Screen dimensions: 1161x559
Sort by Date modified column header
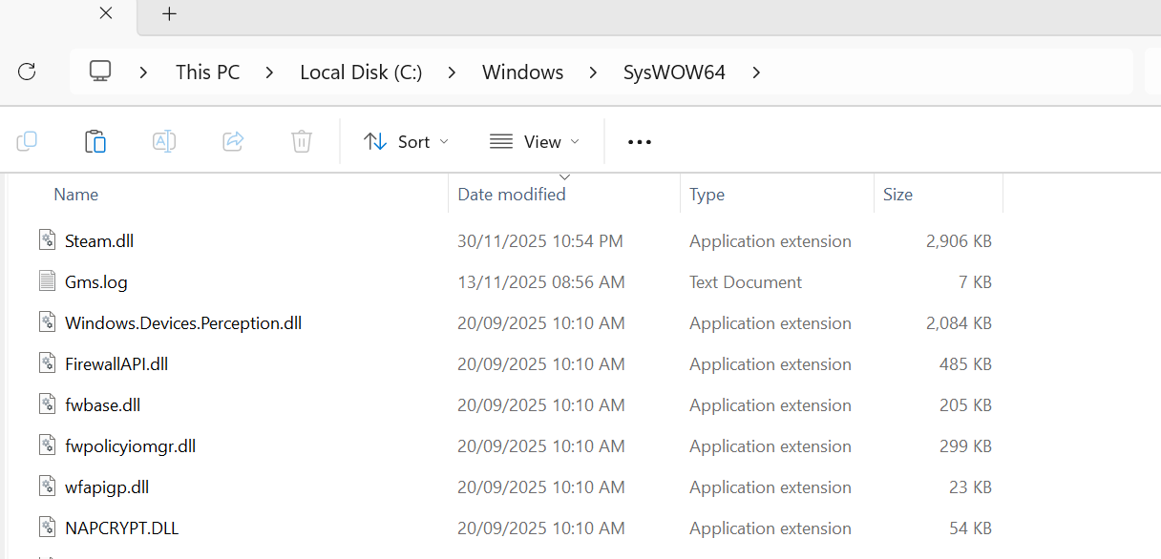512,195
